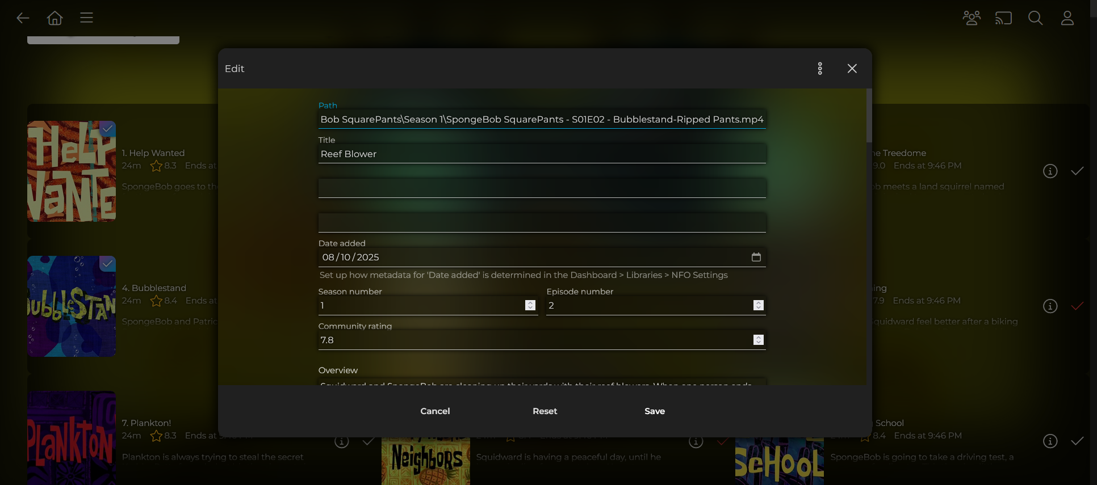Click the Title field containing Reef Blower
Screen dimensions: 1097x485
coord(542,154)
